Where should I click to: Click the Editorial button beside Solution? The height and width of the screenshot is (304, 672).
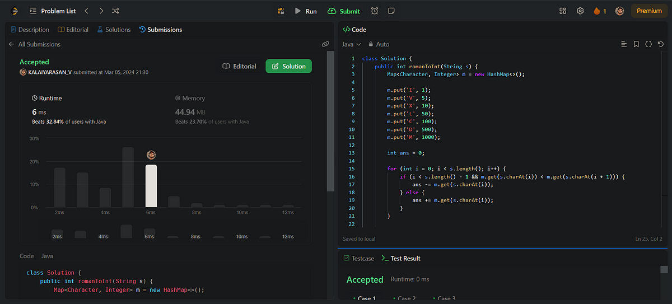pyautogui.click(x=239, y=66)
